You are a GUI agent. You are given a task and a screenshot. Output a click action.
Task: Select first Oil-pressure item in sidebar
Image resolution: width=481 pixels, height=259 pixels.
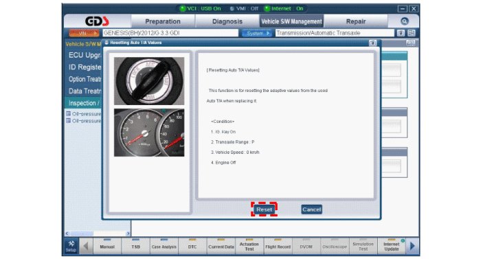(x=84, y=114)
